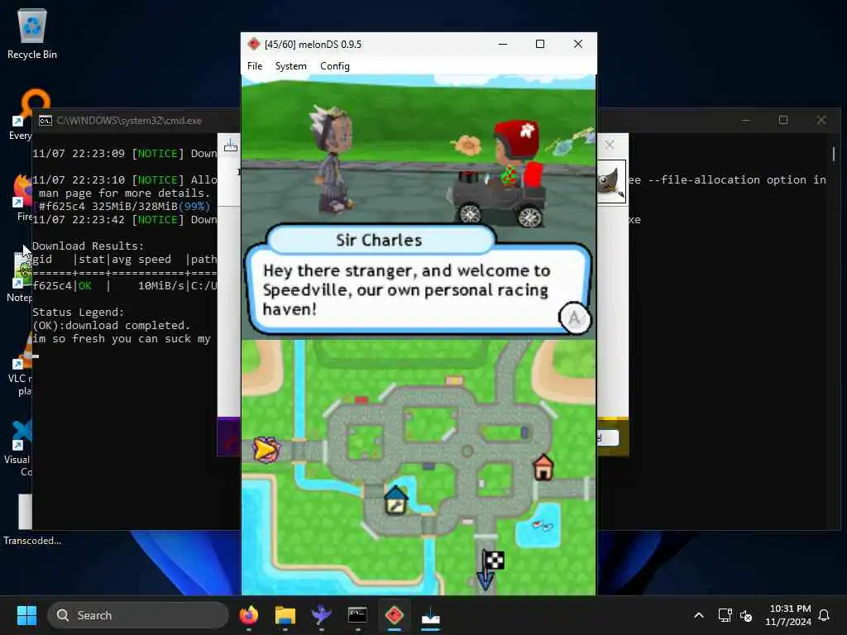
Task: Tap the A button in Sir Charles dialogue
Action: [574, 317]
